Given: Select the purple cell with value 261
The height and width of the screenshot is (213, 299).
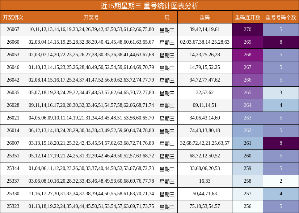Looking at the screenshot, I should point(247,143).
